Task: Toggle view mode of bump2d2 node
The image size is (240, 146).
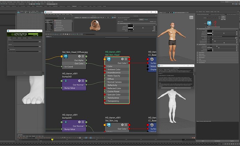Action: tap(83, 81)
